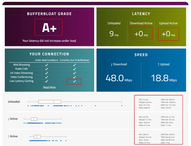Click the Unloaded latency box plot
Screen dimensions: 191x146
(x=75, y=102)
